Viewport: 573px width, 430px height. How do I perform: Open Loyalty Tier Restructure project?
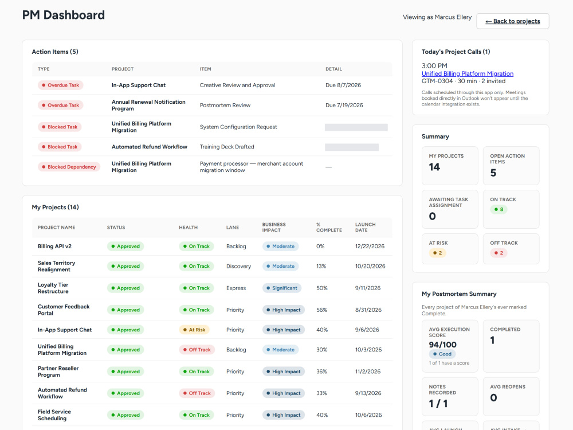coord(53,288)
